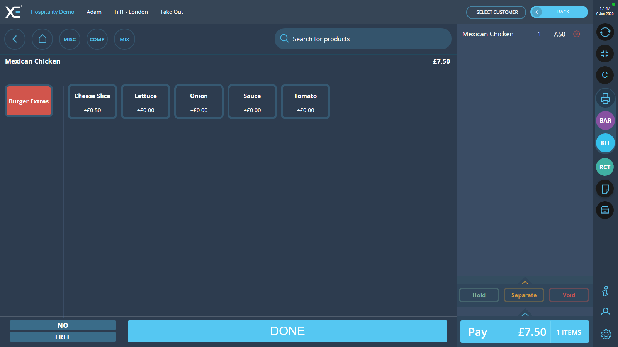The width and height of the screenshot is (618, 347).
Task: Click the Void button
Action: [x=569, y=295]
